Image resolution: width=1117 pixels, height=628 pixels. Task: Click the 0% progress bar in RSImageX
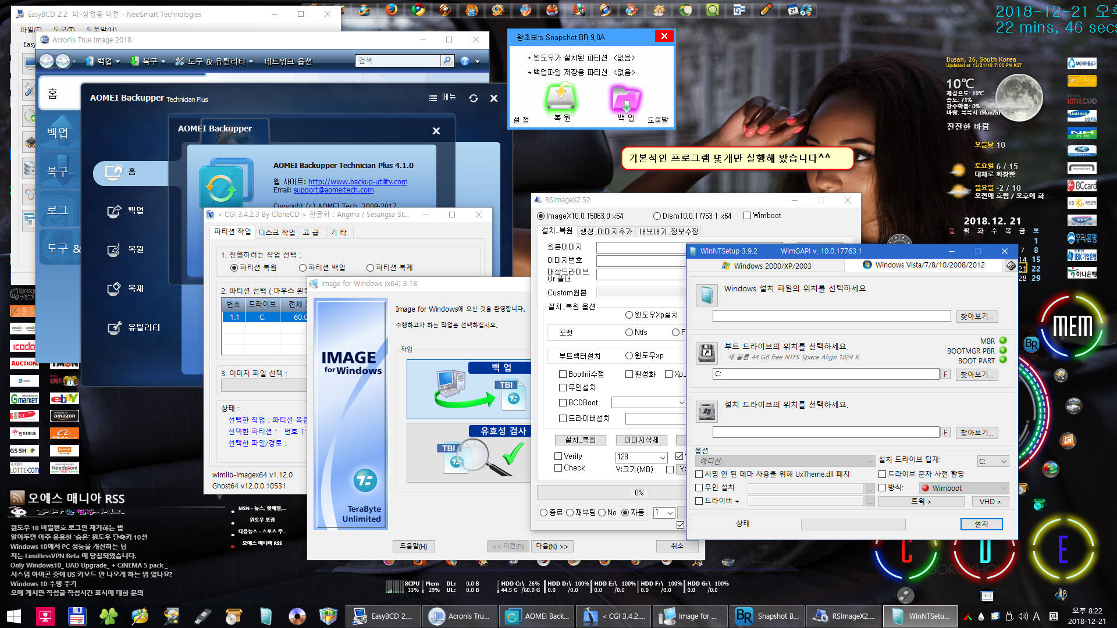pos(611,493)
